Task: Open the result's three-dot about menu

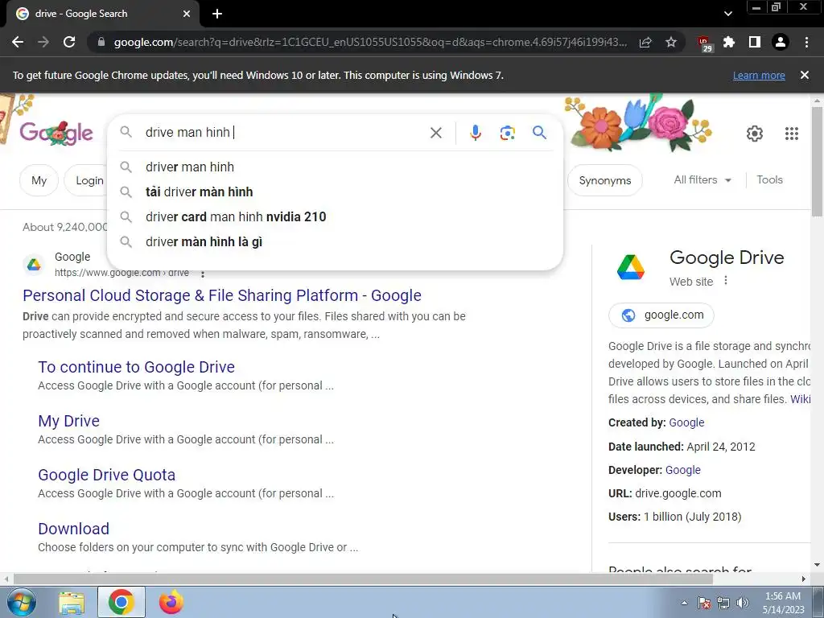Action: [202, 274]
